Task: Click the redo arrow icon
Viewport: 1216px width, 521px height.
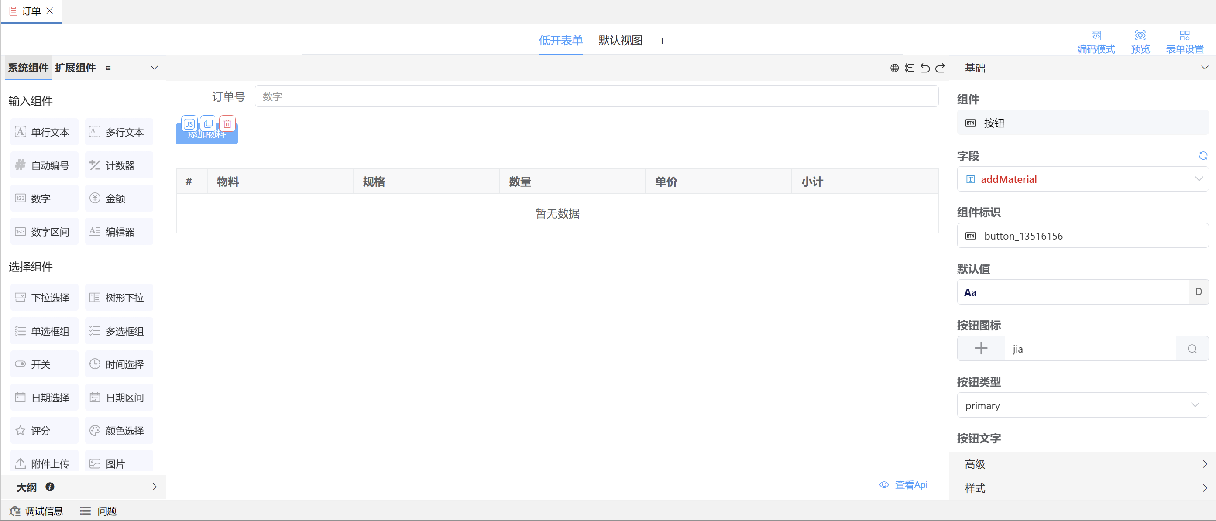Action: tap(940, 68)
